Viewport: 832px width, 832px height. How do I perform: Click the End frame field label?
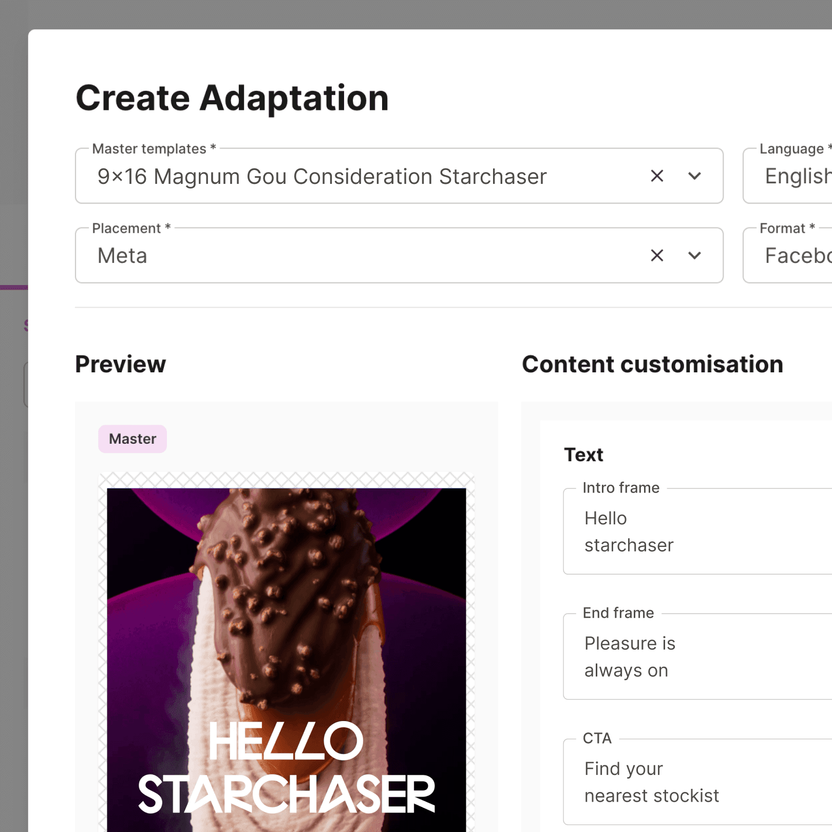(x=617, y=613)
